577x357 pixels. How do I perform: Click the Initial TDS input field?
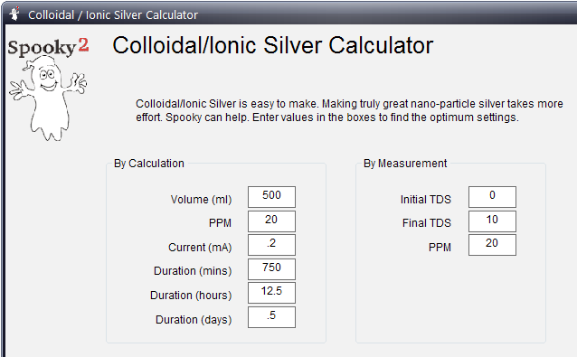pos(492,197)
